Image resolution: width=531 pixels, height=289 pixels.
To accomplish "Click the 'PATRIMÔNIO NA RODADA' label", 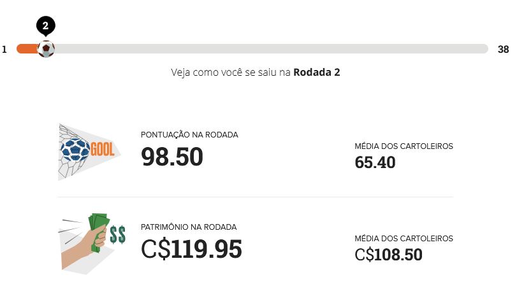I will (189, 227).
